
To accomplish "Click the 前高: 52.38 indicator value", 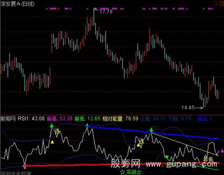I will pos(60,119).
